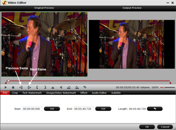This screenshot has width=176, height=130.
Task: Flip the video vertically
Action: point(61,87)
